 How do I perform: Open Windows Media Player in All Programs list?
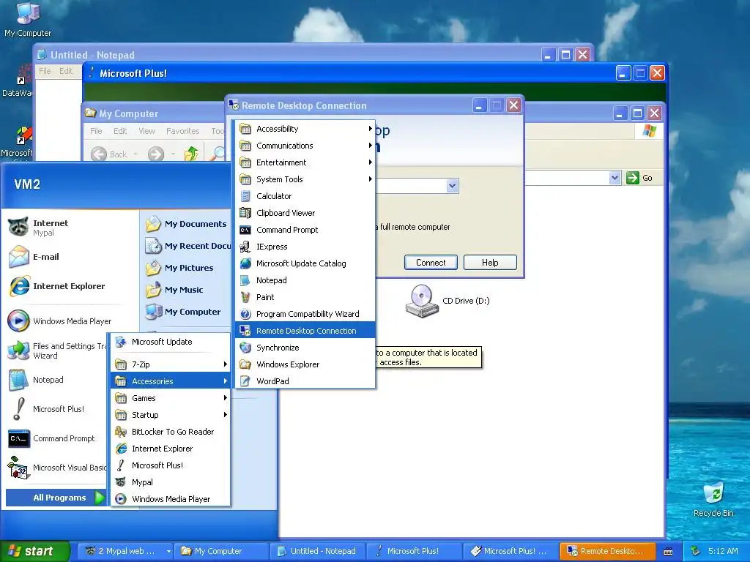[170, 499]
